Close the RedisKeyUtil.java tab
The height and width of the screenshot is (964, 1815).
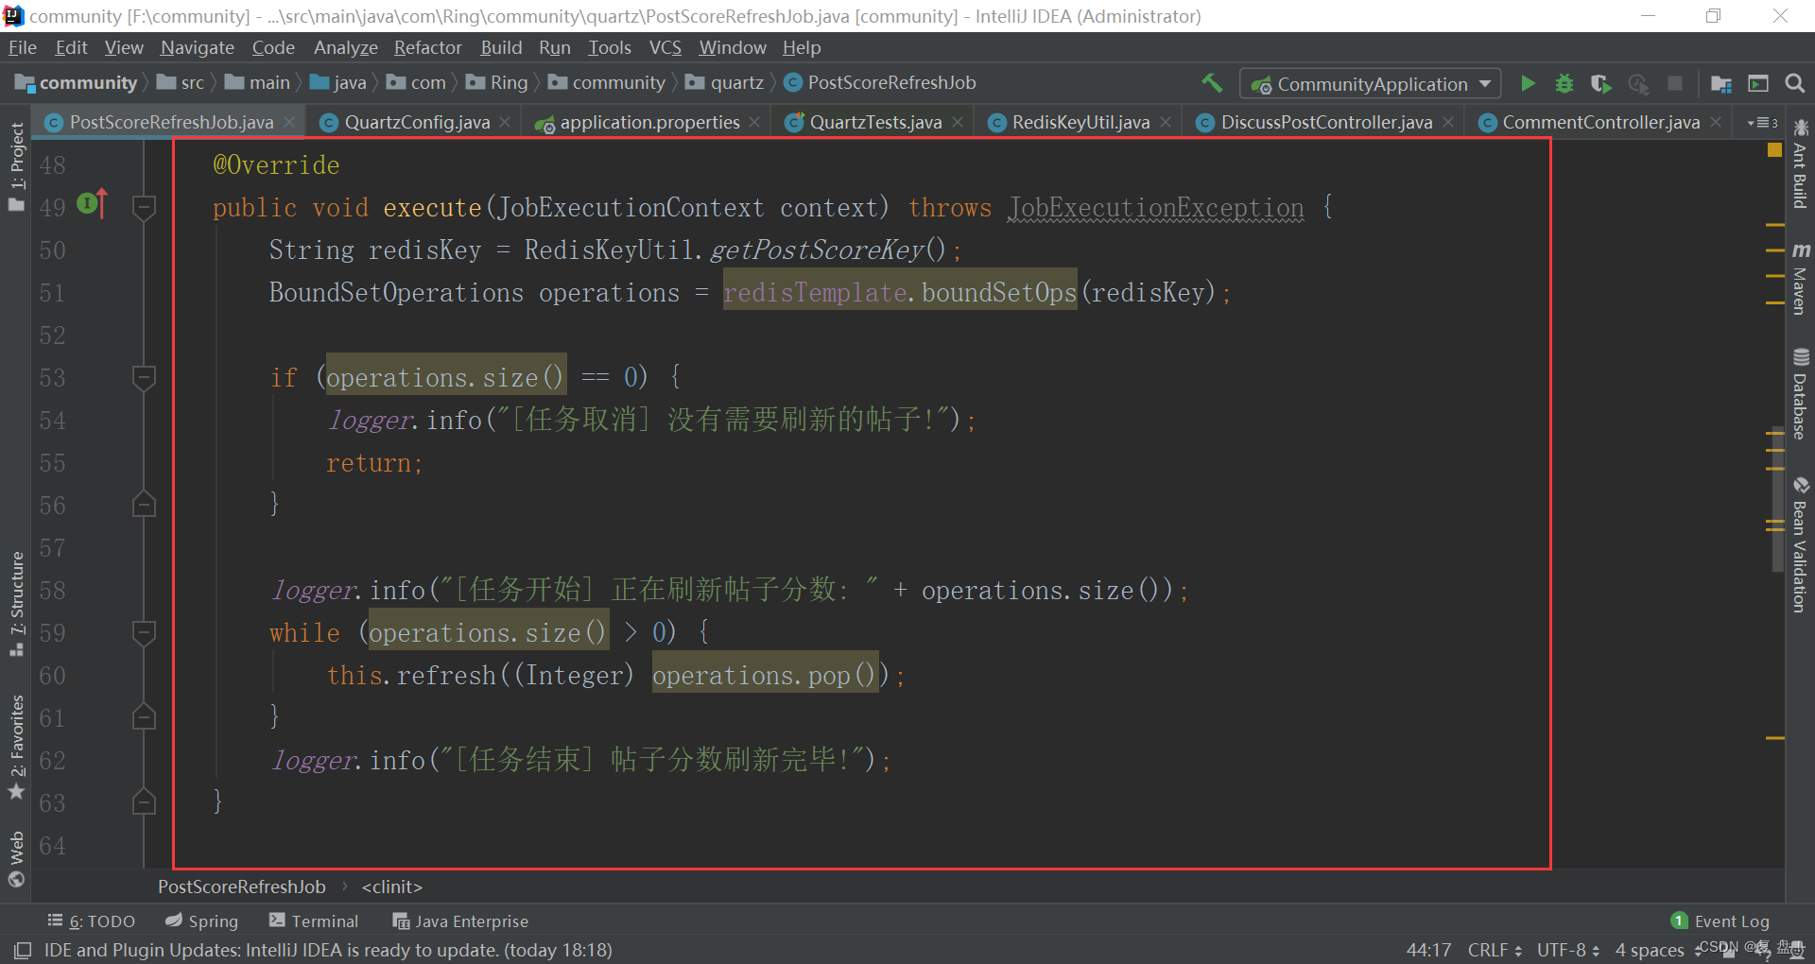tap(1166, 122)
